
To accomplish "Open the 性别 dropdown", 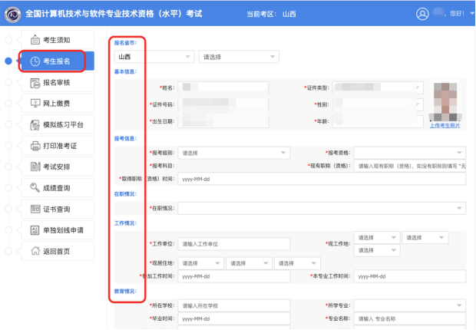I will [378, 104].
